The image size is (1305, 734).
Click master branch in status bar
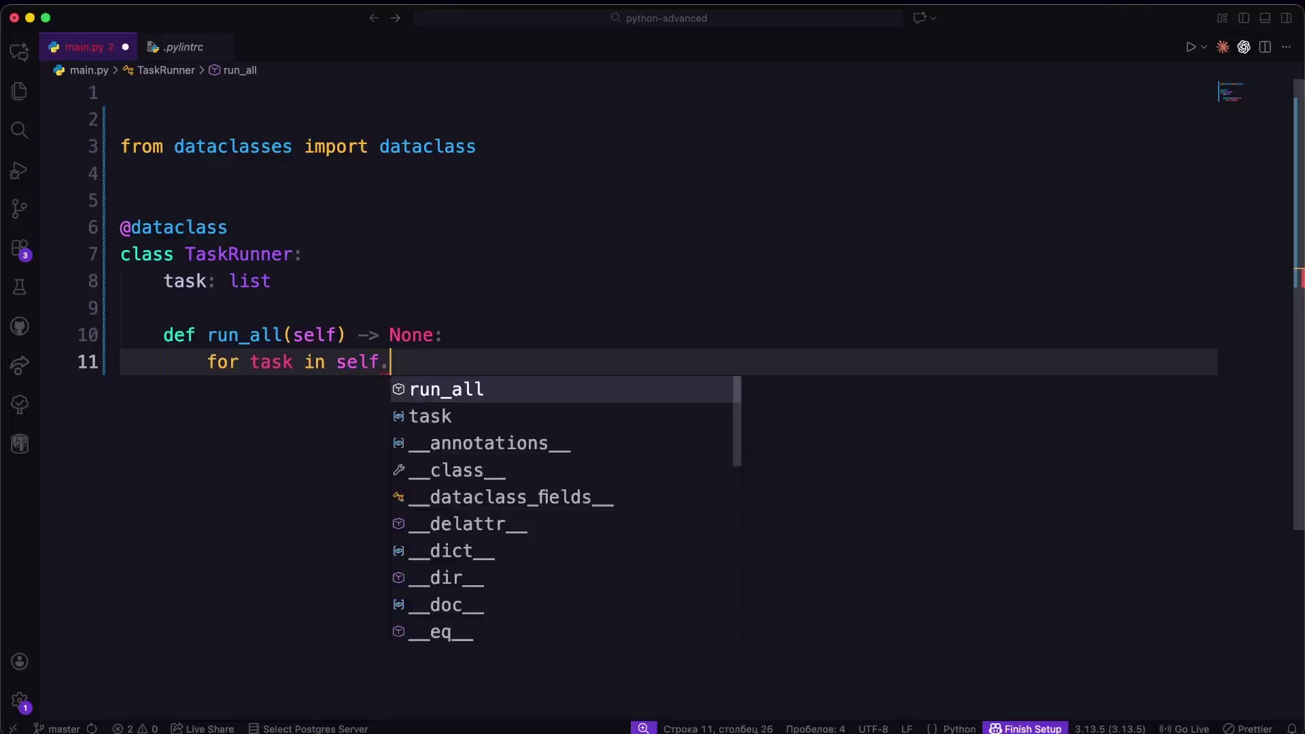coord(57,728)
